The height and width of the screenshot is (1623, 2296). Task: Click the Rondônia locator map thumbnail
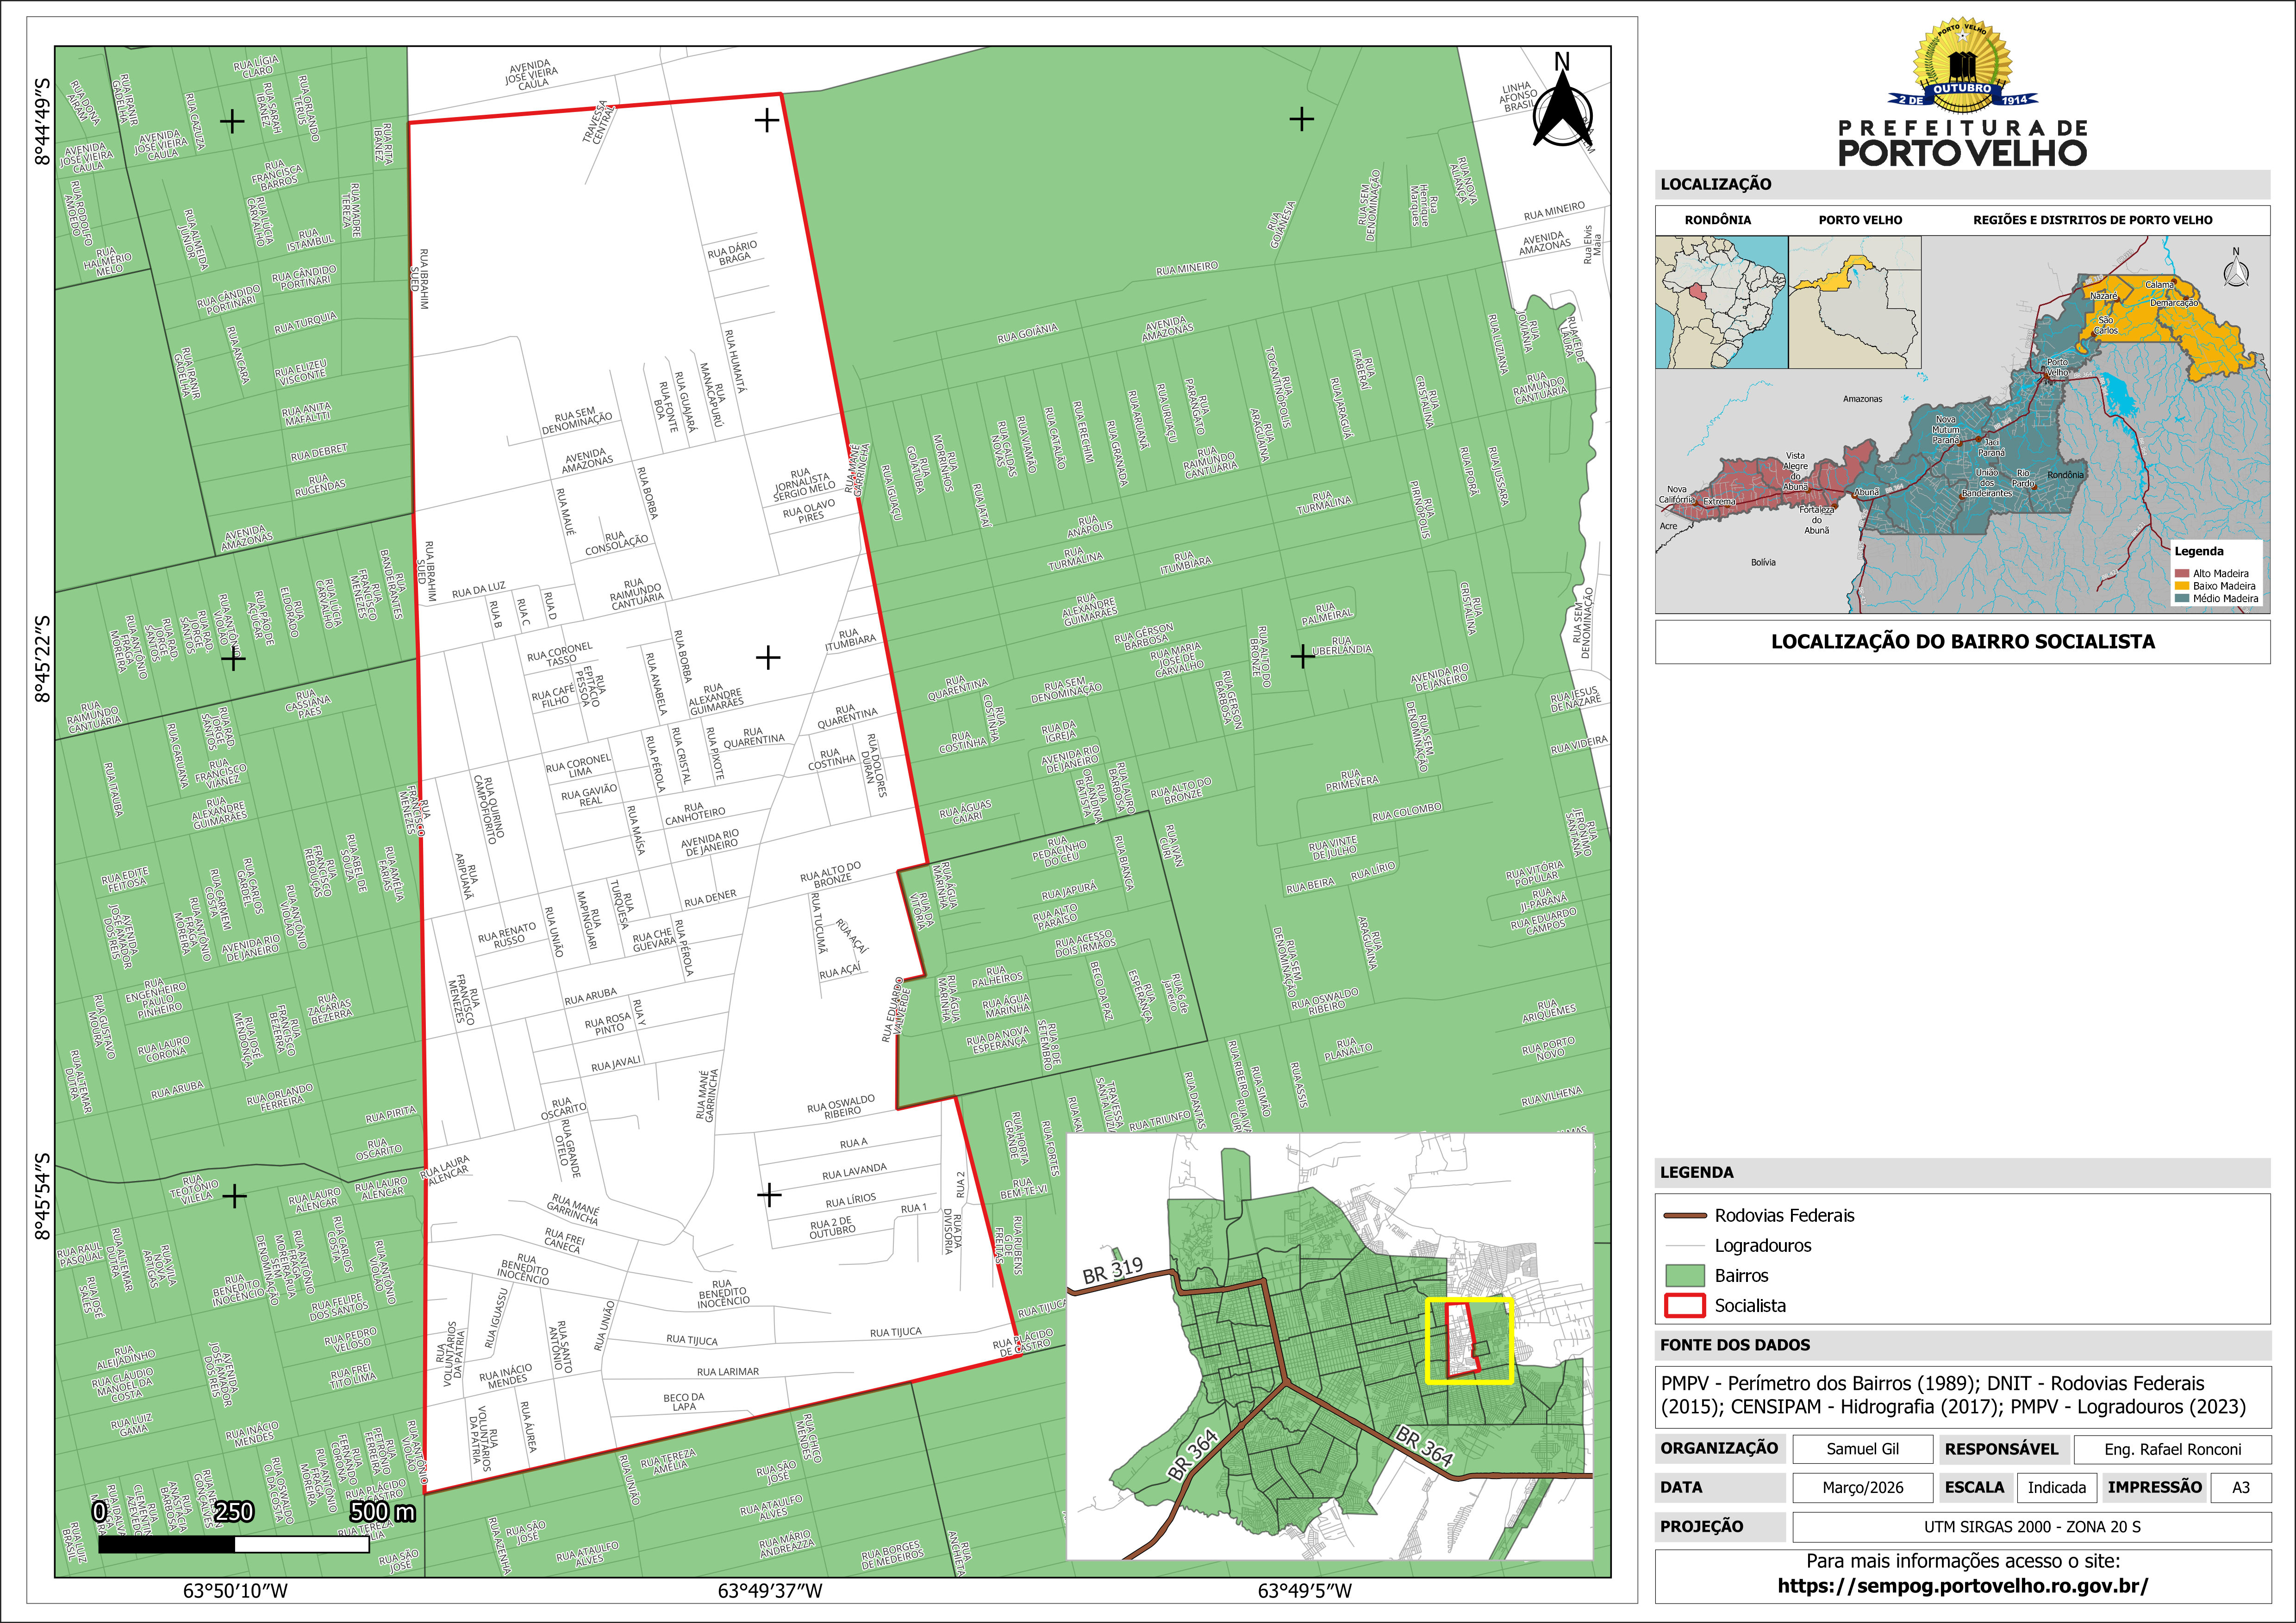(x=1721, y=302)
